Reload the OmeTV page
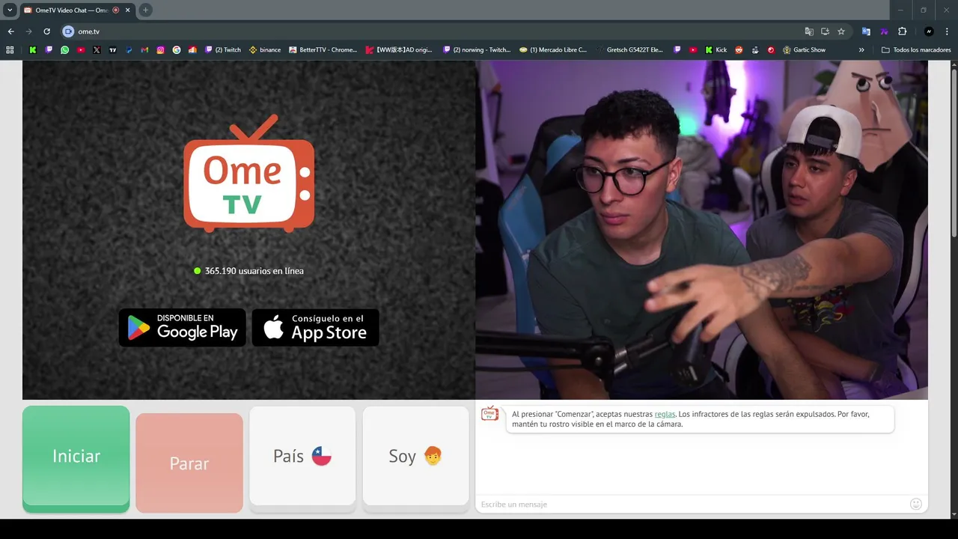 [46, 31]
